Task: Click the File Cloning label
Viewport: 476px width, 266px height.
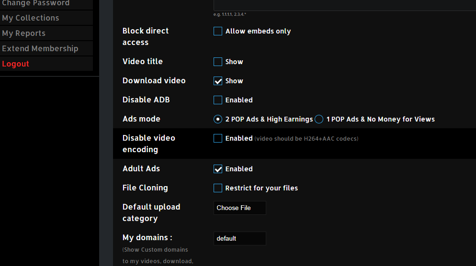Action: point(145,188)
